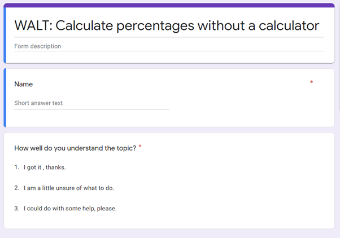The height and width of the screenshot is (238, 340).
Task: Click the red required asterisk beside Name
Action: pyautogui.click(x=311, y=82)
